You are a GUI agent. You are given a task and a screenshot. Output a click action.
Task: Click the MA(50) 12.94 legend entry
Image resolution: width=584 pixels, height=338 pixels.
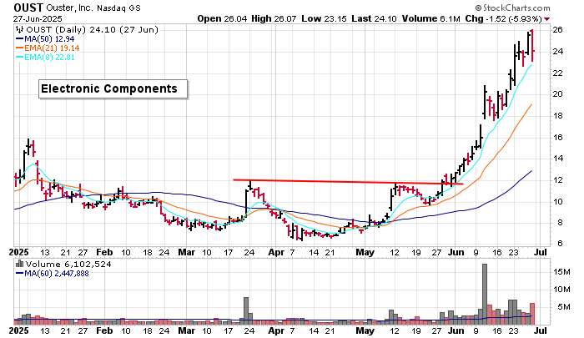[x=45, y=38]
